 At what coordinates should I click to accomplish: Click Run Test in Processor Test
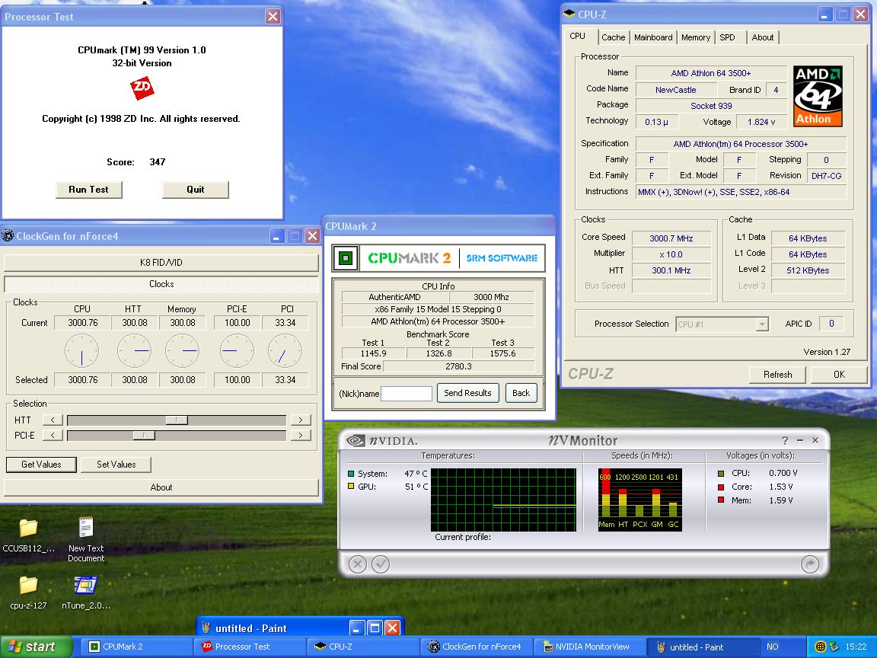coord(88,190)
